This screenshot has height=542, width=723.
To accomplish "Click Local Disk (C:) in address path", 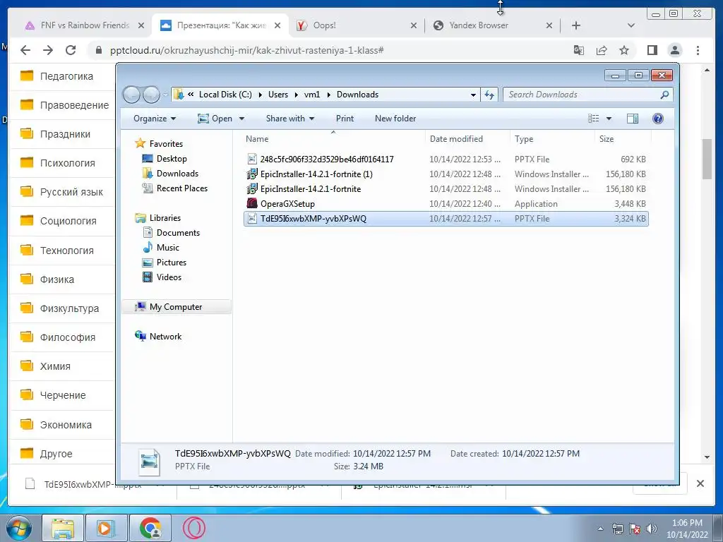I will pos(225,95).
